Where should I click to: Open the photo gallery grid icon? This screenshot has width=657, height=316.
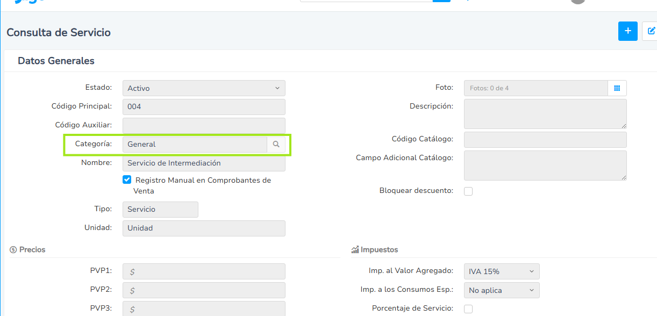(617, 88)
